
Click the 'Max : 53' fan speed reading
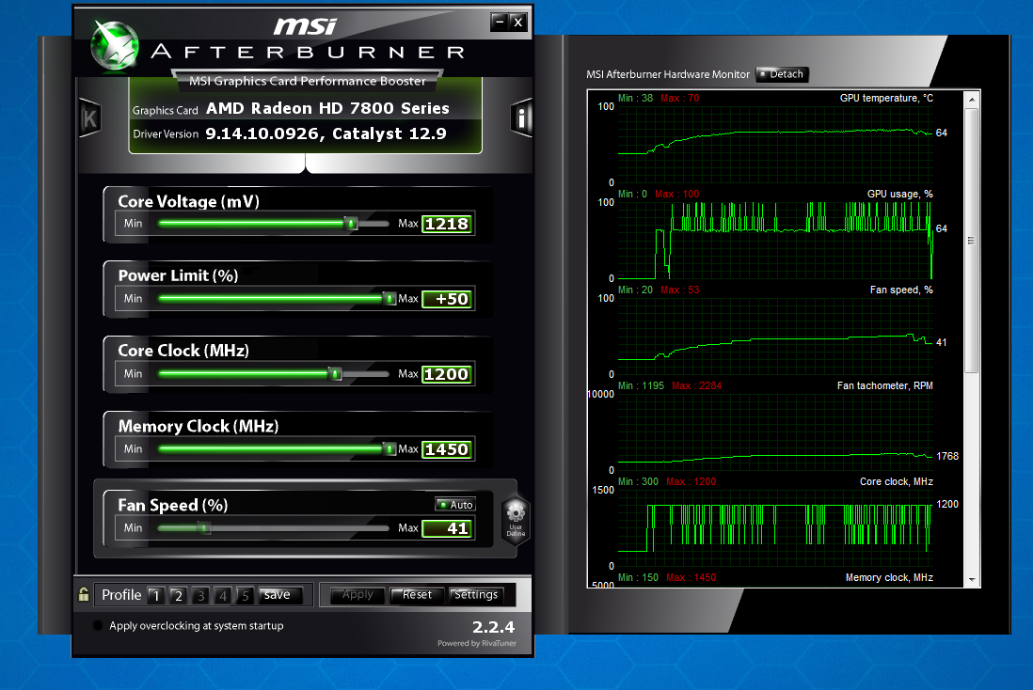(x=680, y=290)
